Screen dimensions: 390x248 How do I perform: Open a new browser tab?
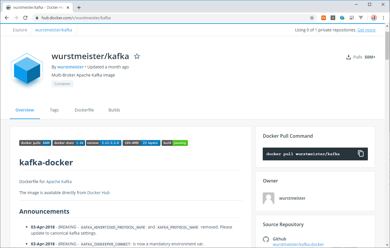79,8
